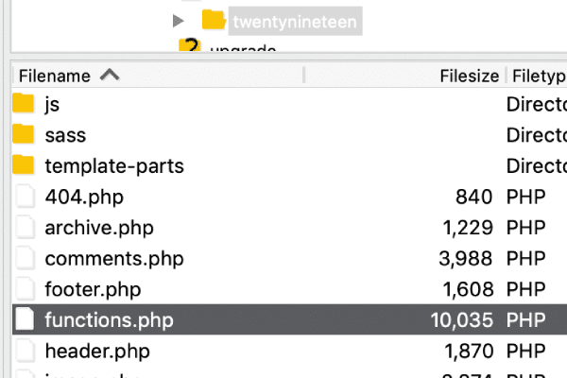Click the PHP filetype of functions.php
The width and height of the screenshot is (567, 378).
(x=525, y=320)
